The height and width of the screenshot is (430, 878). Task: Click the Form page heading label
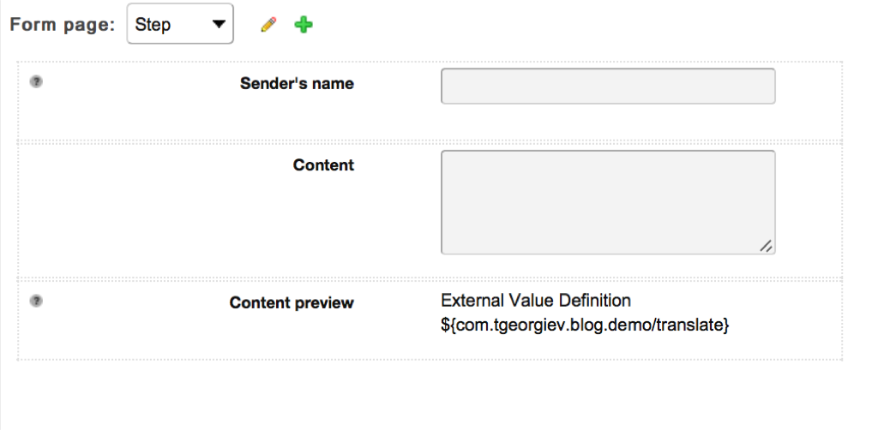pyautogui.click(x=62, y=25)
